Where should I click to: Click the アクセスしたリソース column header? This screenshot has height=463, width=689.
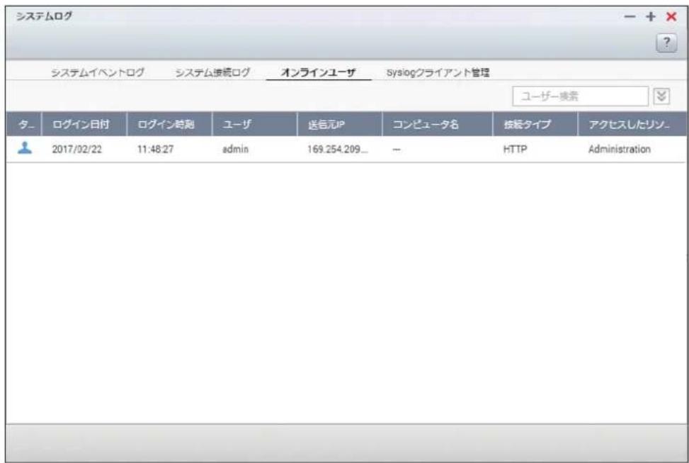(x=632, y=124)
